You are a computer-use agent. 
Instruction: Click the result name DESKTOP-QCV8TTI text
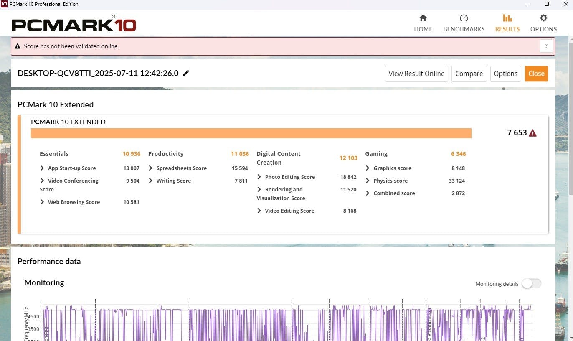[98, 73]
